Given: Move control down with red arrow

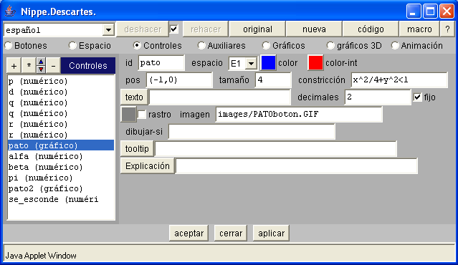Looking at the screenshot, I should 41,69.
